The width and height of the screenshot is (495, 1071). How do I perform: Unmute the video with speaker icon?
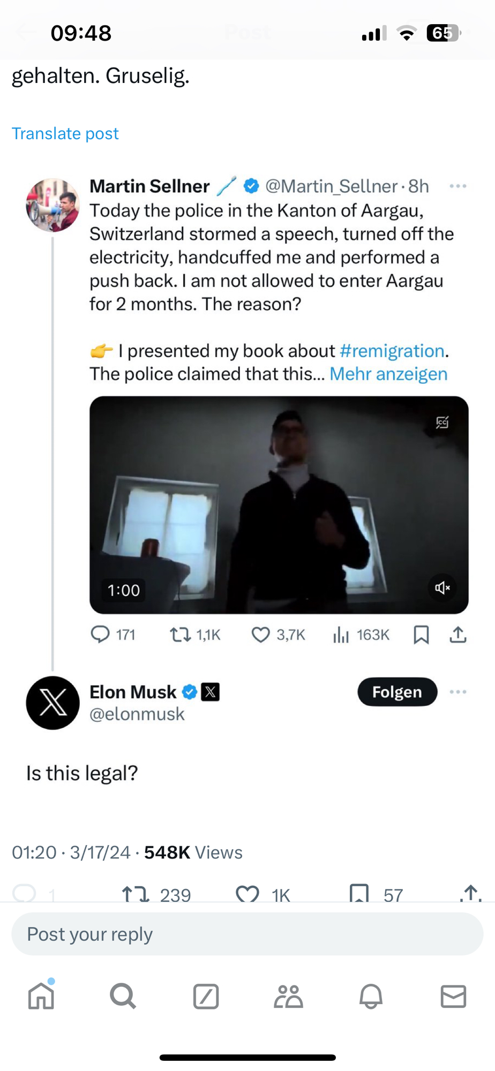[x=442, y=587]
